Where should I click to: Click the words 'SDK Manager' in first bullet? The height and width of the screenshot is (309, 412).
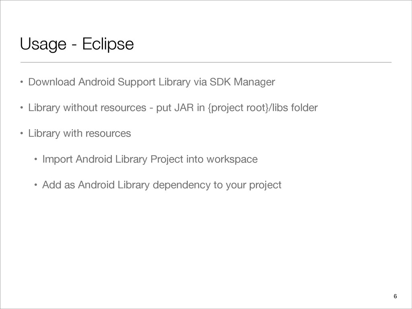tap(242, 82)
